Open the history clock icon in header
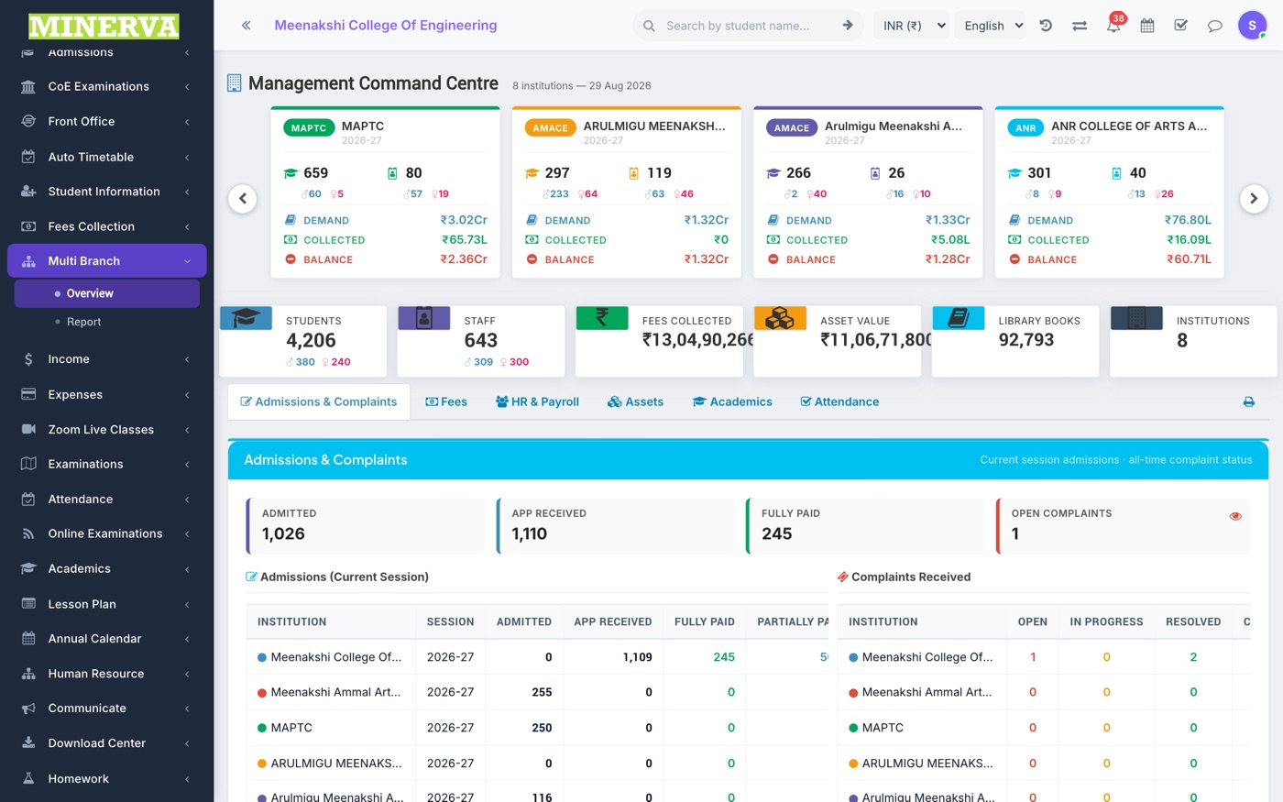Screen dimensions: 1283x802 [x=1046, y=26]
